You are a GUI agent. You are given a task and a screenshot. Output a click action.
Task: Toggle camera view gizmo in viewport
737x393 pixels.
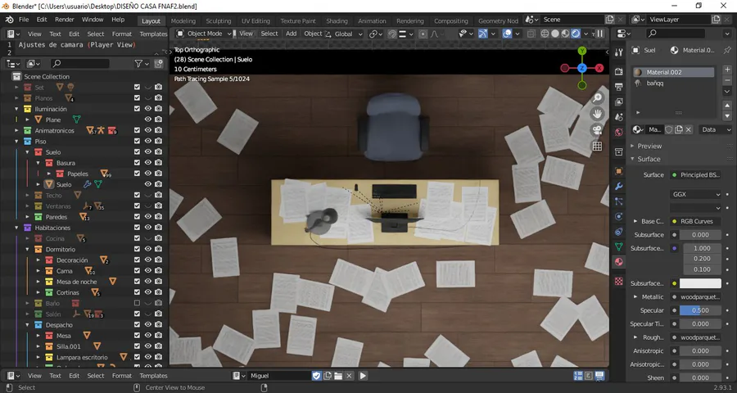coord(597,129)
